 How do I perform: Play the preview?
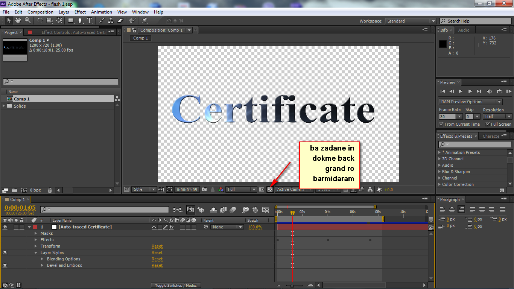pos(460,91)
